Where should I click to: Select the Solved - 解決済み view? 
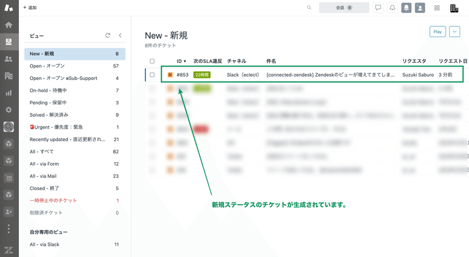tap(75, 115)
